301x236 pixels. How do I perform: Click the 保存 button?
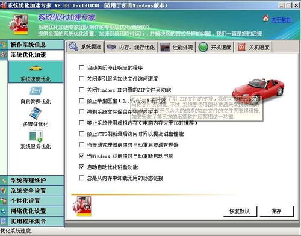tap(276, 211)
